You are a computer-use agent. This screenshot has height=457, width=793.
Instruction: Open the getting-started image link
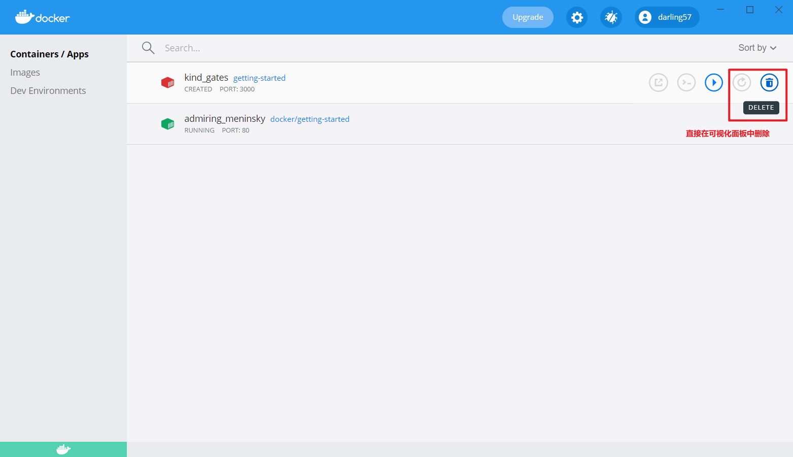[x=259, y=78]
